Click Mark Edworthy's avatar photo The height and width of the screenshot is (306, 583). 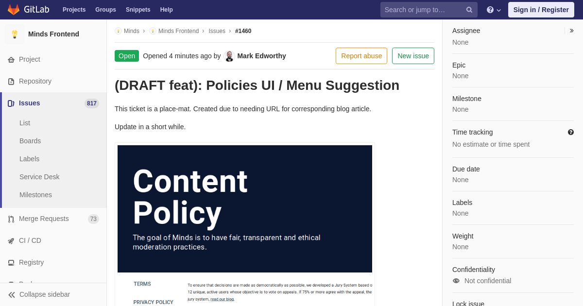(x=229, y=56)
